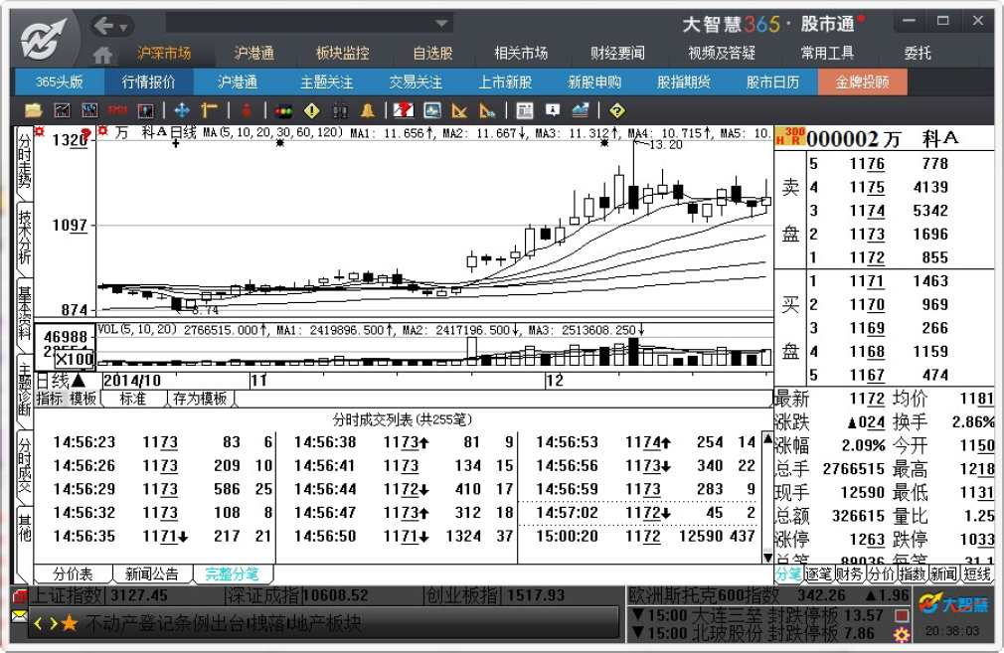The image size is (1004, 653).
Task: Click the first orange triangle ruler icon
Action: (459, 110)
